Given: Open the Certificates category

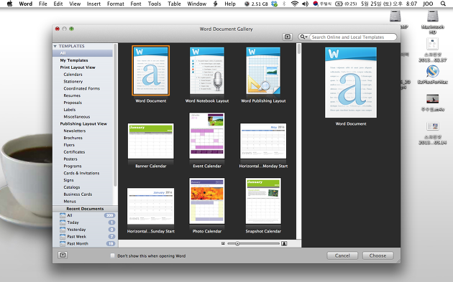Looking at the screenshot, I should [74, 152].
